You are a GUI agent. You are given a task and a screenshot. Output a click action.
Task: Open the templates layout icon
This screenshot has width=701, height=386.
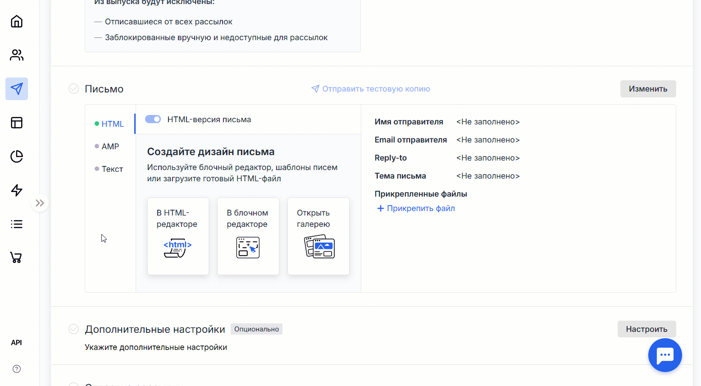17,123
